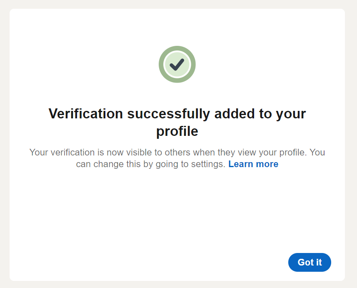Image resolution: width=357 pixels, height=288 pixels.
Task: Click the word "profile" in the heading
Action: pos(177,131)
